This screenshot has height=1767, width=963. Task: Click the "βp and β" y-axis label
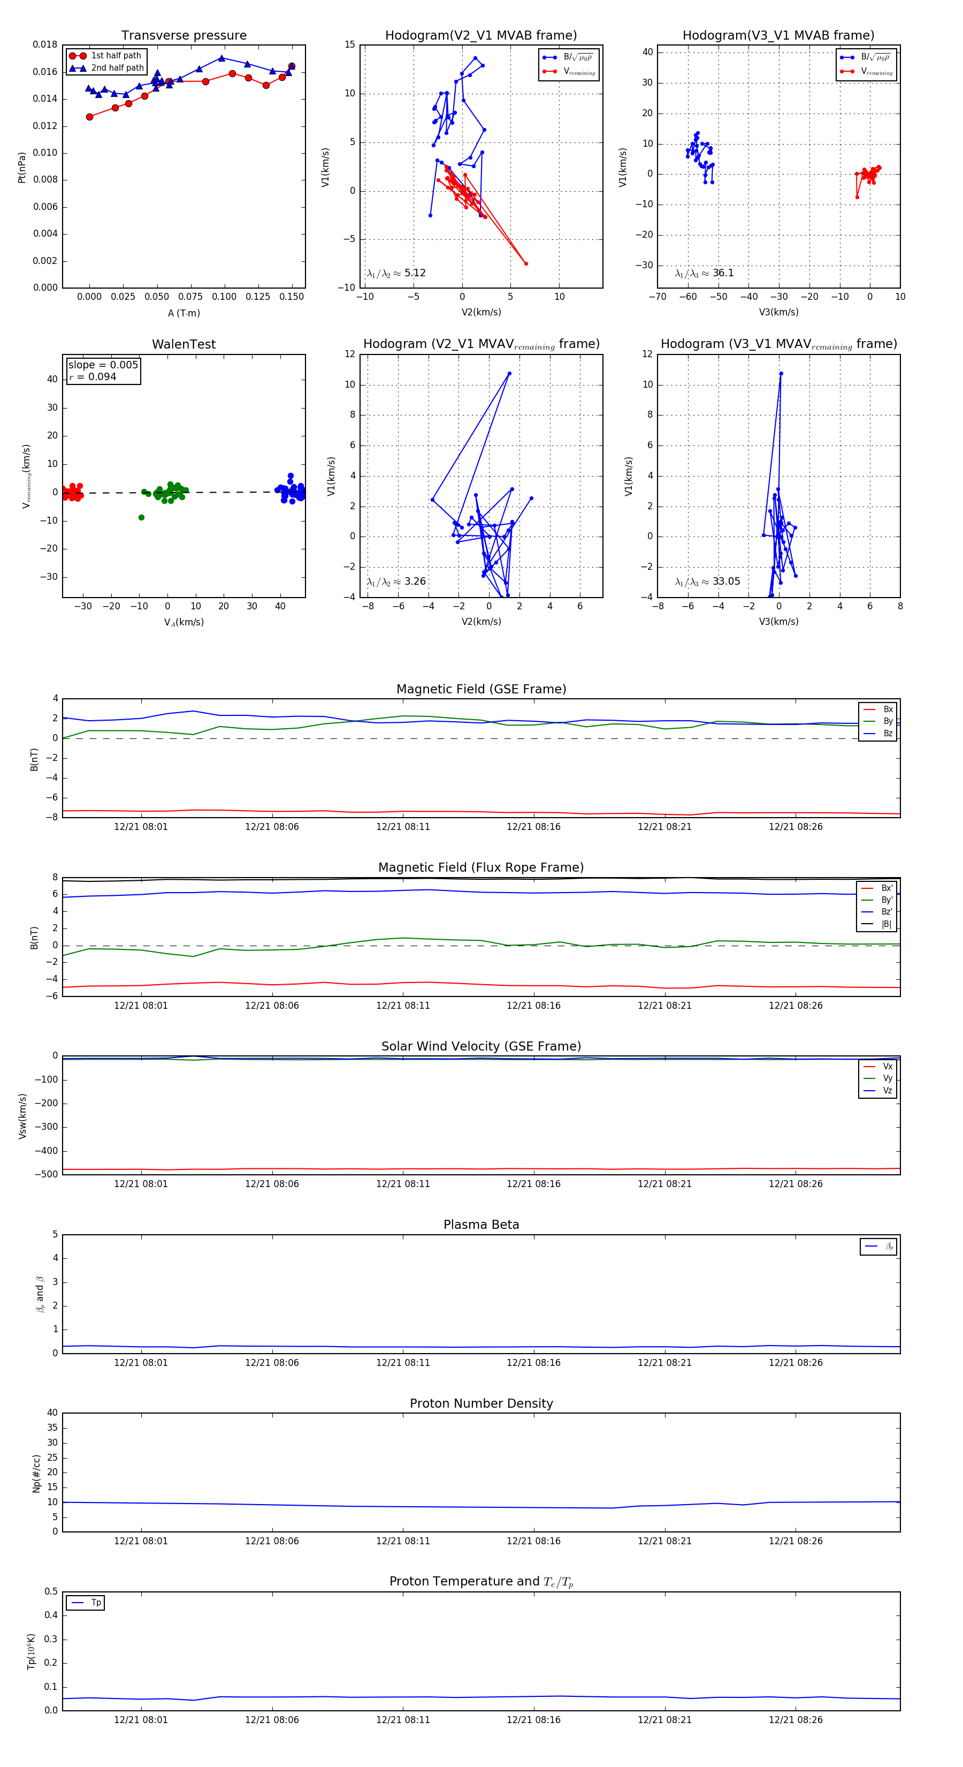tap(40, 1294)
